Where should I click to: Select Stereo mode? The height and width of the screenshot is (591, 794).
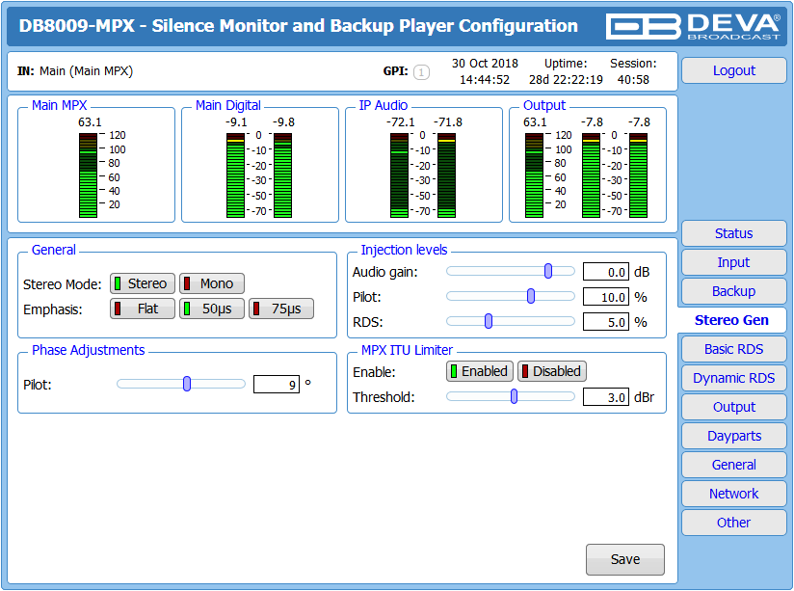pos(143,283)
